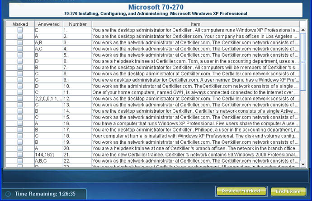Mark question 9 checkbox

click(x=20, y=80)
